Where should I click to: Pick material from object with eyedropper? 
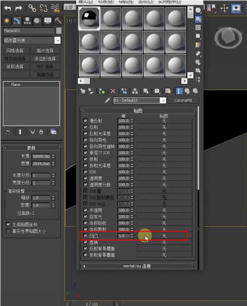[x=108, y=100]
